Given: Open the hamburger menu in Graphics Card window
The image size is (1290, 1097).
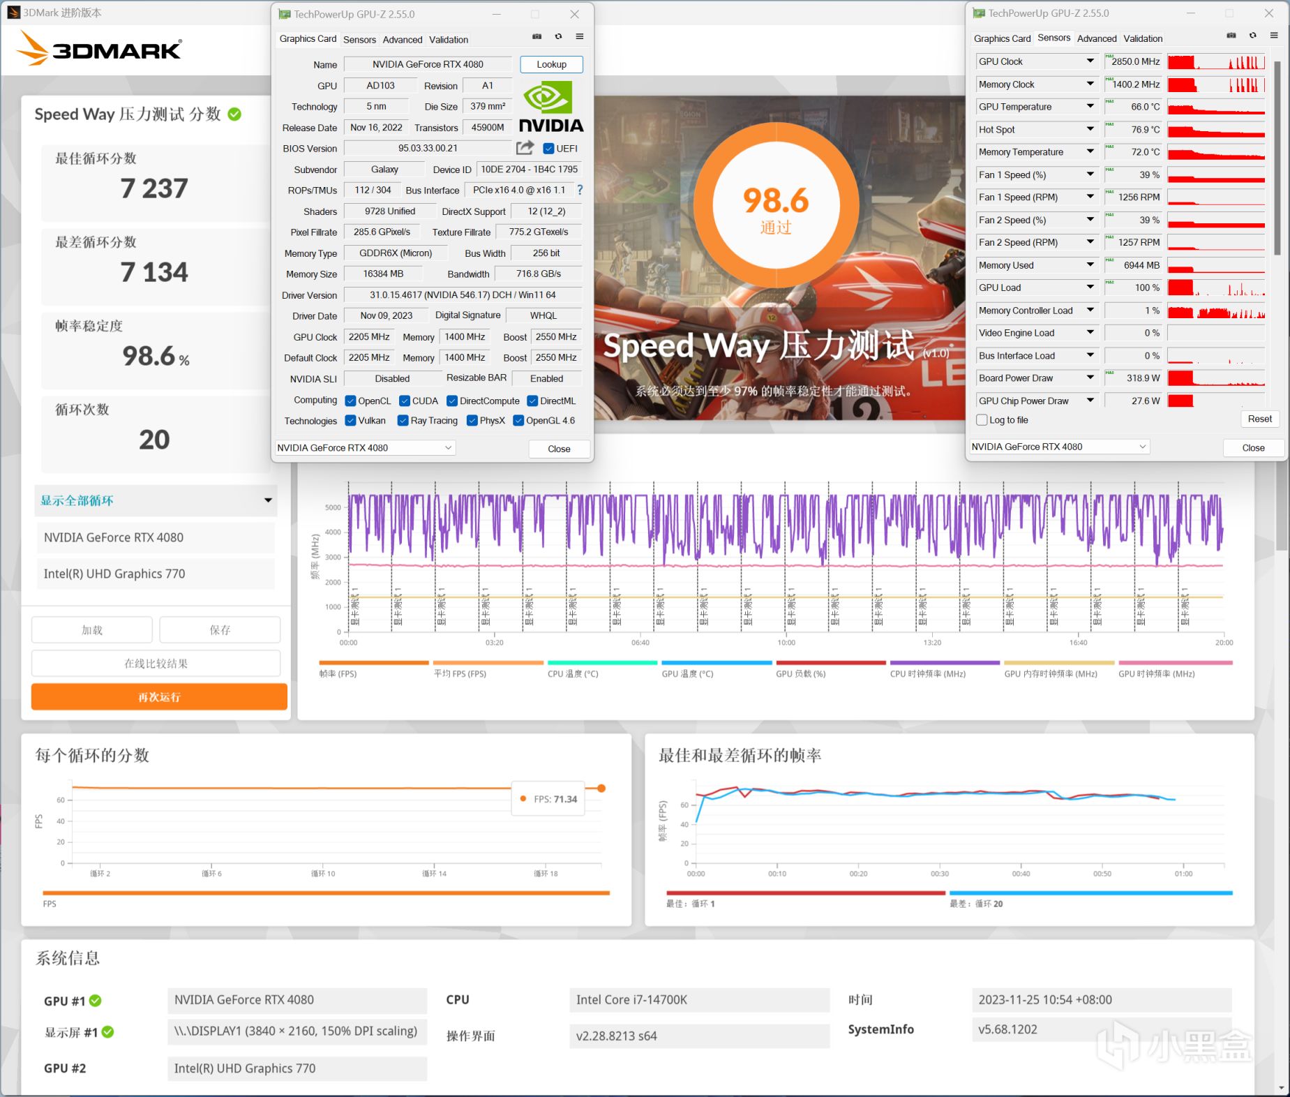Looking at the screenshot, I should [580, 37].
